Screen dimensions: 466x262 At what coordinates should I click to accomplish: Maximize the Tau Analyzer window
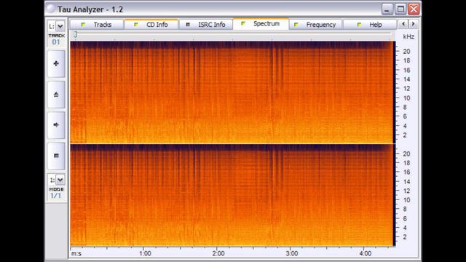pos(400,9)
